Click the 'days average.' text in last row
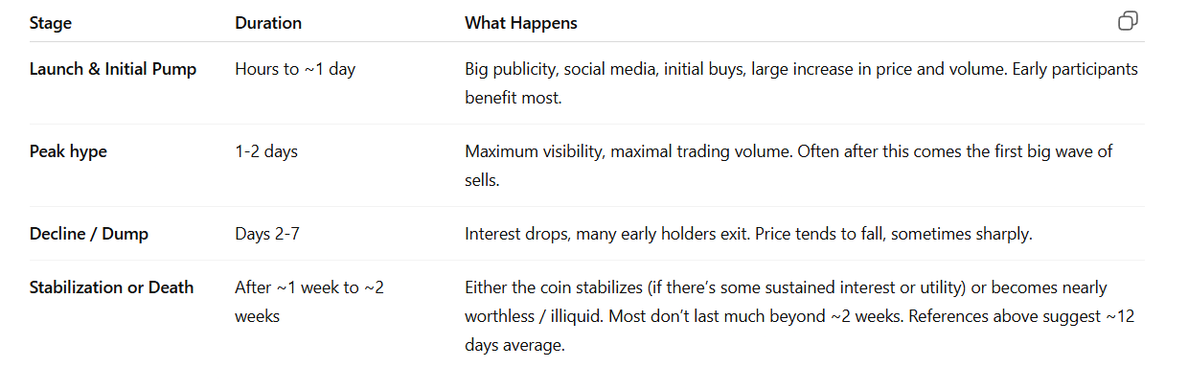 click(514, 345)
